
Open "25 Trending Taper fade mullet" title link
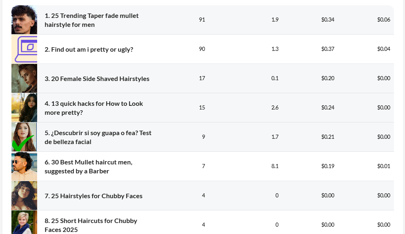click(x=91, y=20)
